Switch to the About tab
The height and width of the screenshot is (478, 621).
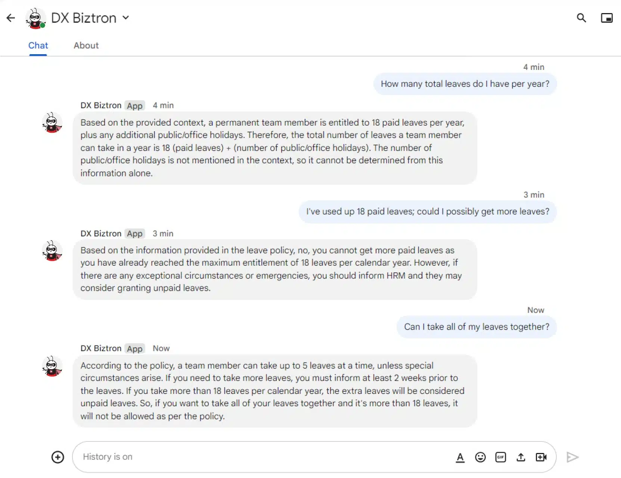(x=86, y=45)
